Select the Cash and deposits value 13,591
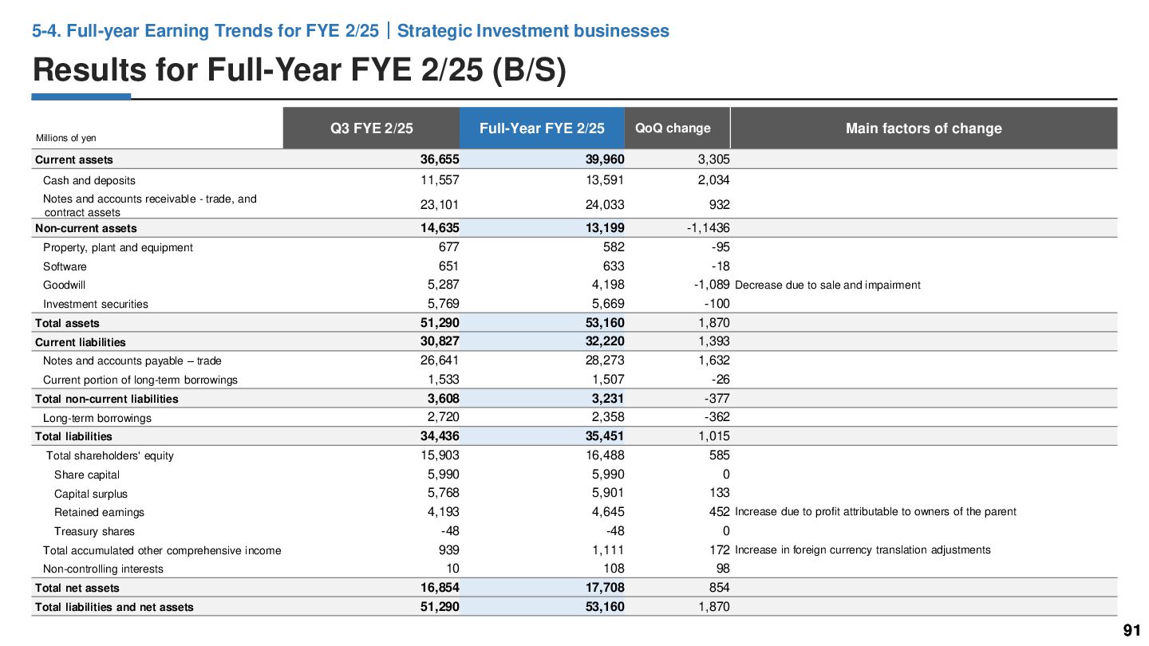The width and height of the screenshot is (1149, 646). [605, 180]
